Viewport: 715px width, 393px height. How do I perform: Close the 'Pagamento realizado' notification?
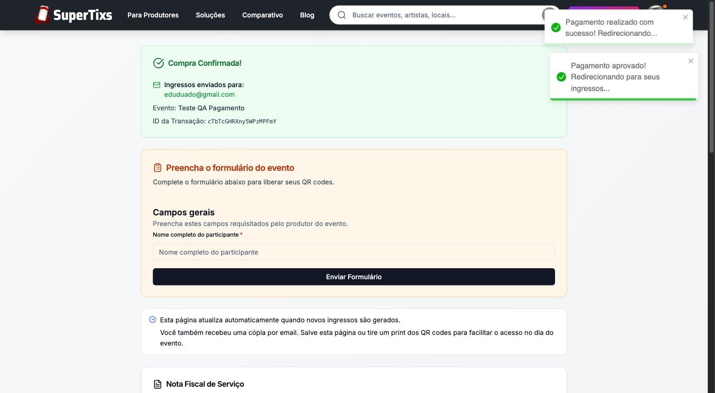[x=685, y=17]
